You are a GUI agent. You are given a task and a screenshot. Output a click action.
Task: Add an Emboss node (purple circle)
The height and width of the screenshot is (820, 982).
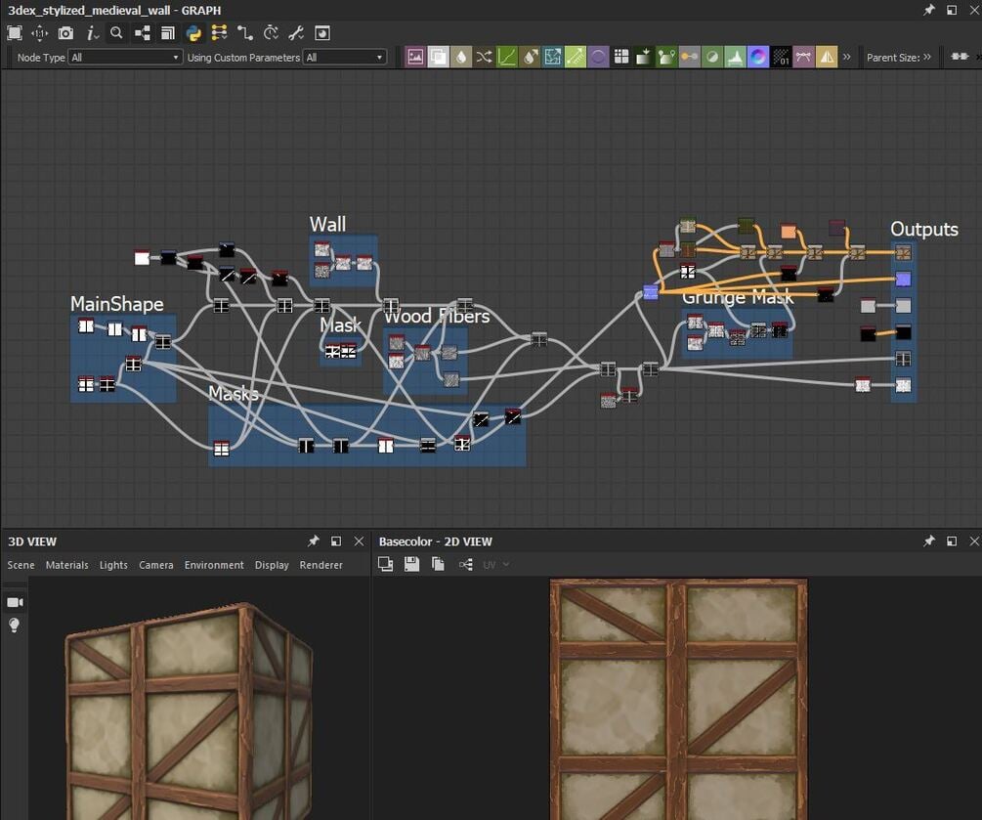tap(598, 57)
